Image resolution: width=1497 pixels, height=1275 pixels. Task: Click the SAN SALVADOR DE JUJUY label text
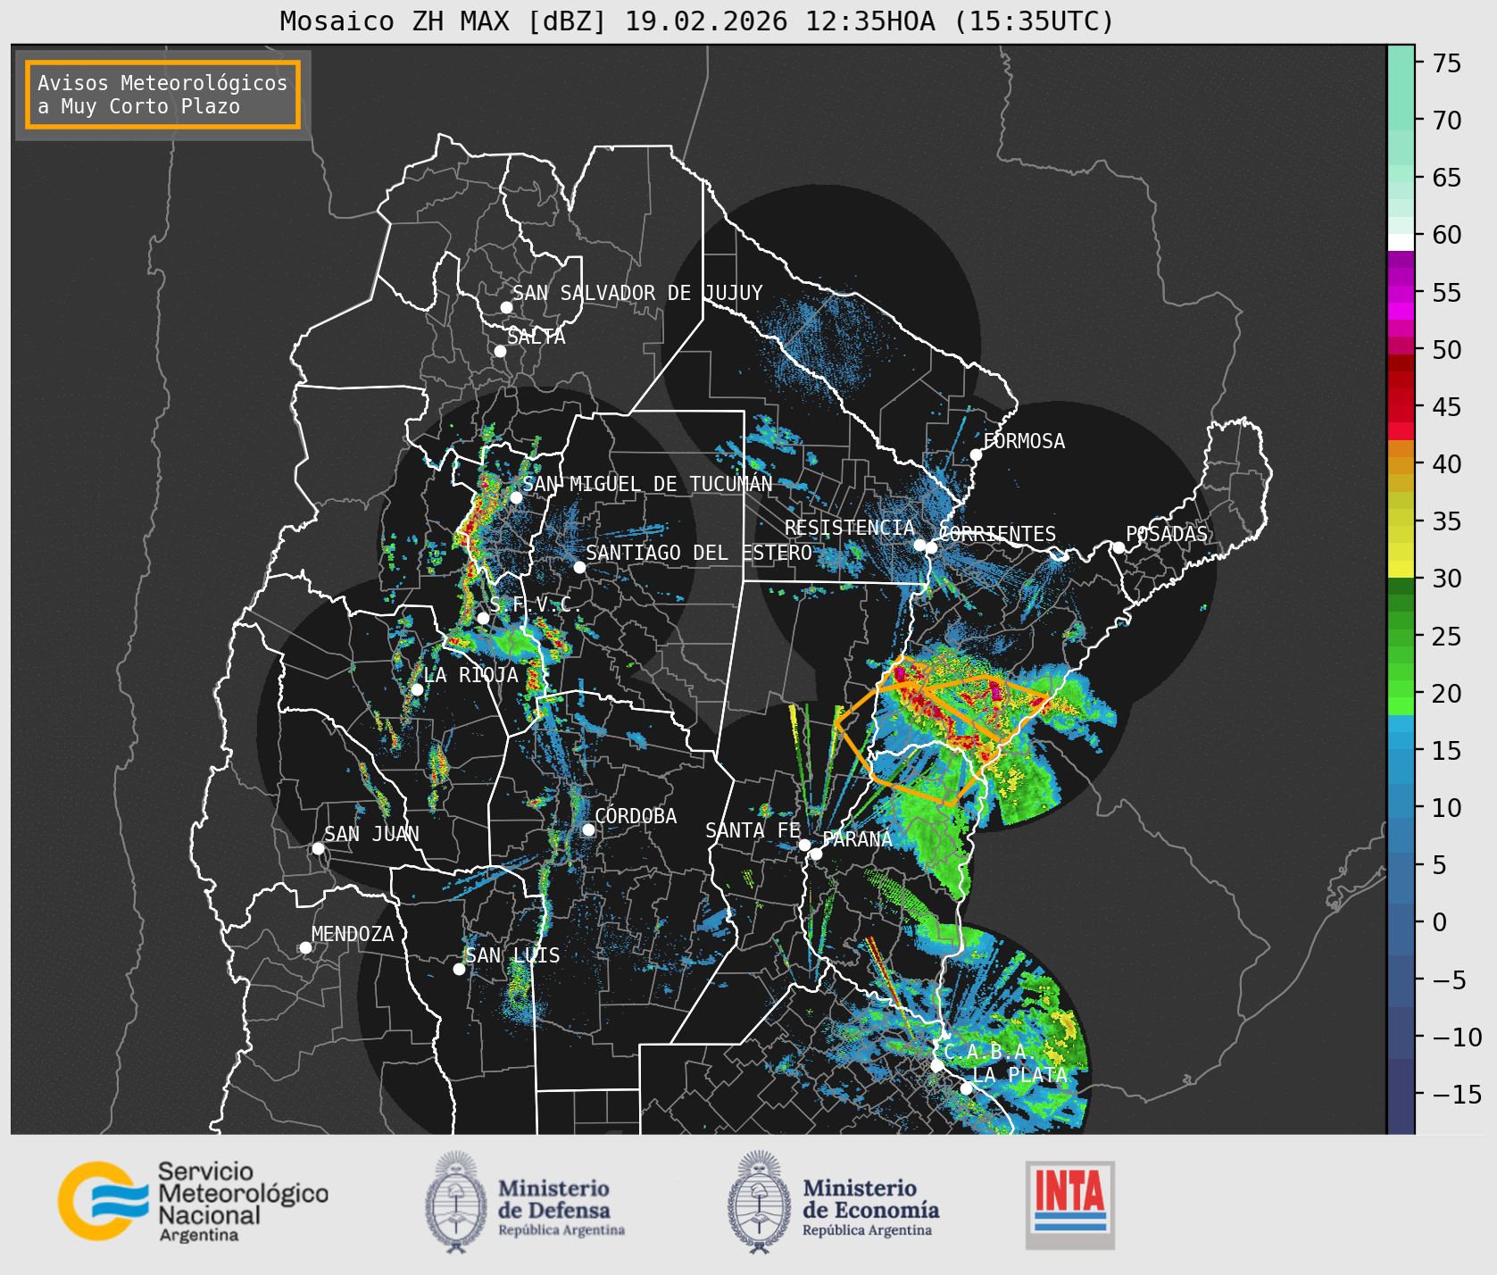coord(637,293)
